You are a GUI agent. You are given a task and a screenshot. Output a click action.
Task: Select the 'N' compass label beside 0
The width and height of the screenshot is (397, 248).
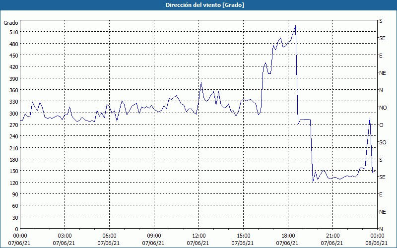point(381,229)
